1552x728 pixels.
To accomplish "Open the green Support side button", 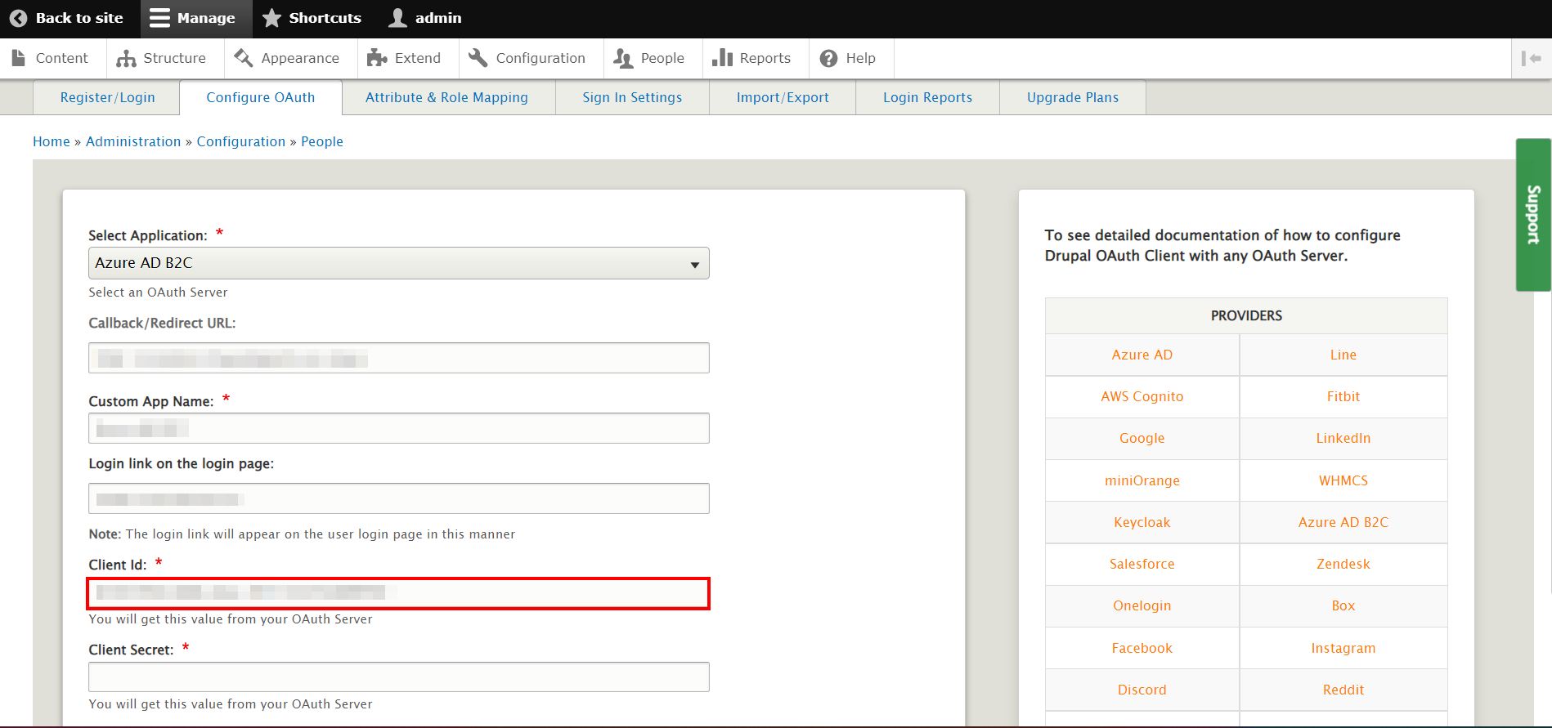I will 1533,215.
